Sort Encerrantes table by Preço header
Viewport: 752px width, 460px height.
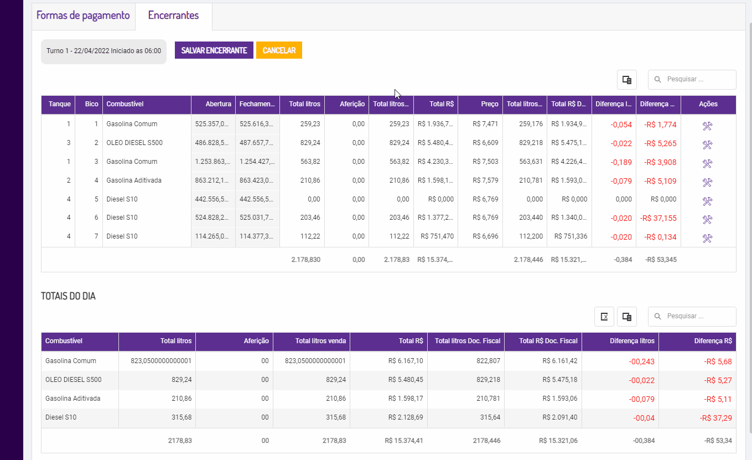(x=480, y=104)
